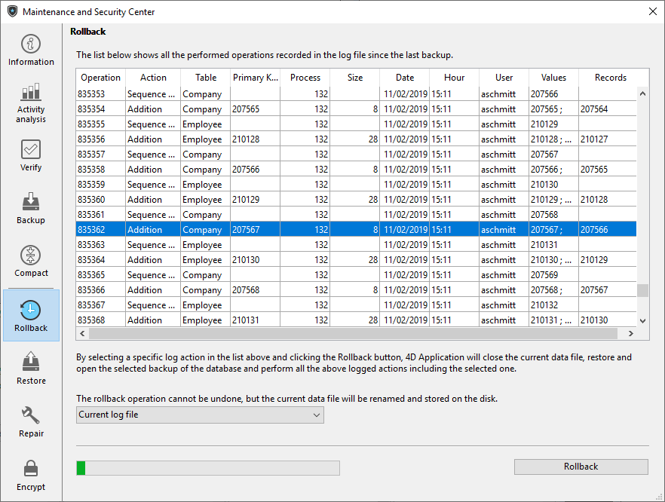The width and height of the screenshot is (665, 502).
Task: Select operation 835354 row
Action: 354,109
